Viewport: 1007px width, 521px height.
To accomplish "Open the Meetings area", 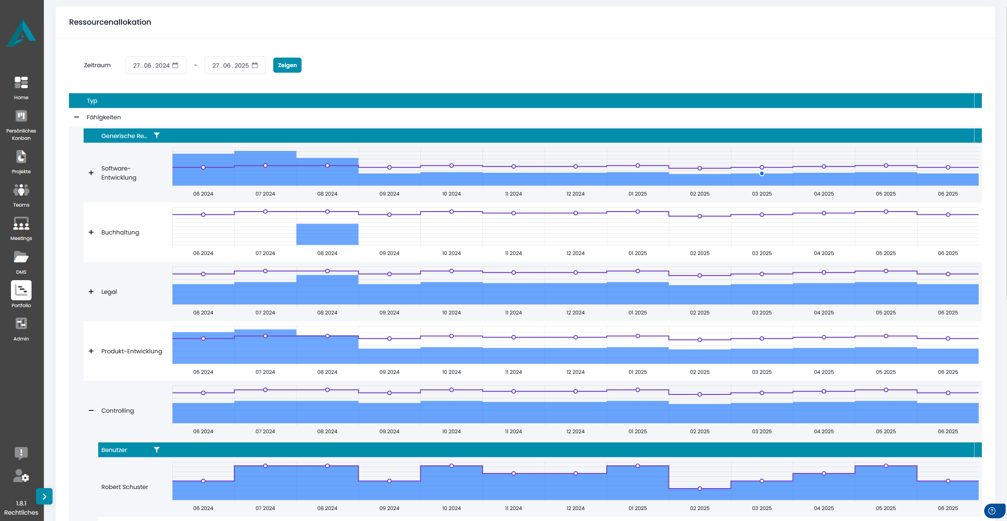I will pyautogui.click(x=21, y=223).
